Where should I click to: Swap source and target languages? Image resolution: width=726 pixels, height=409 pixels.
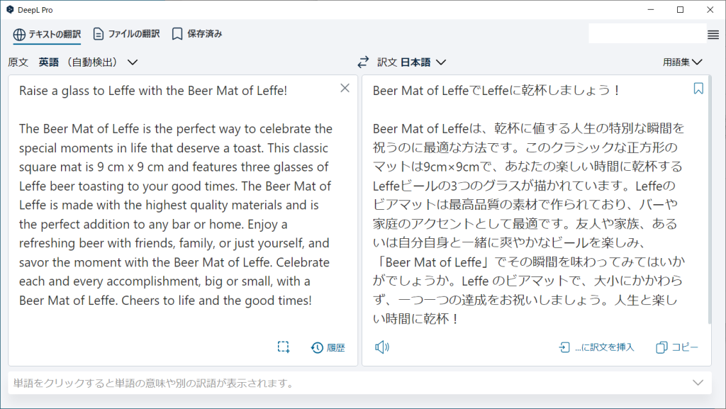(x=363, y=62)
